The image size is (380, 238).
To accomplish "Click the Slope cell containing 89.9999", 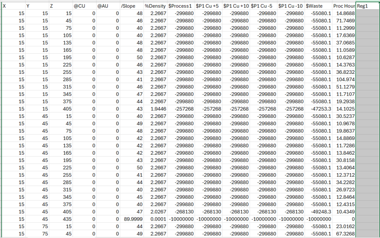I will (134, 219).
